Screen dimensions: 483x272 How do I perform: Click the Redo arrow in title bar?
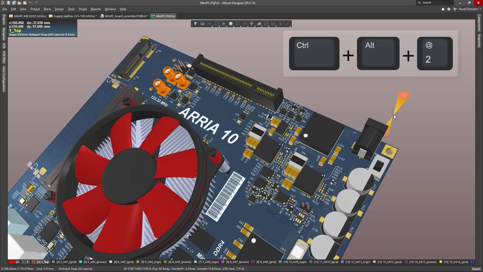coord(36,3)
